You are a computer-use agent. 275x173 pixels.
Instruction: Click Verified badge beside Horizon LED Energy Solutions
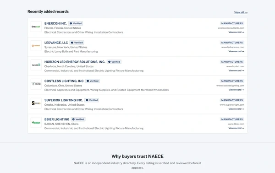click(114, 62)
